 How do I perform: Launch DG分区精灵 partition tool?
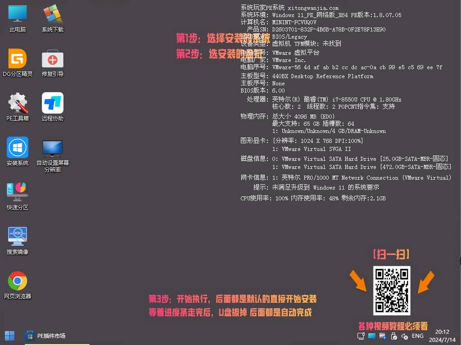point(18,63)
